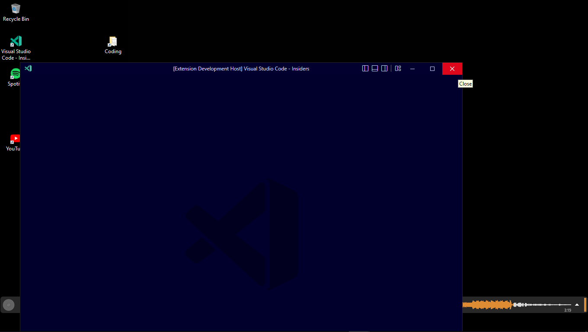
Task: Click the album disc icon in the music player
Action: tap(9, 305)
